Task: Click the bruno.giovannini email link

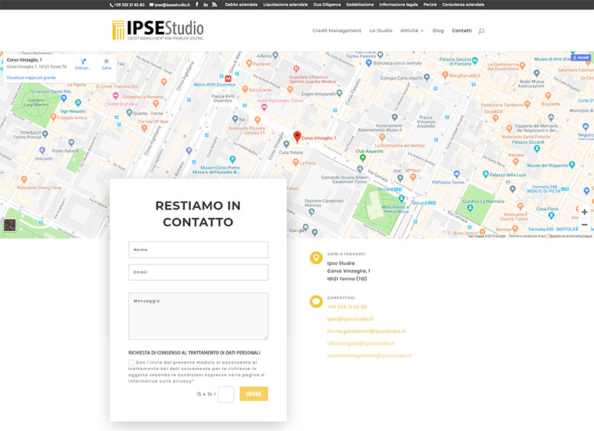Action: click(366, 331)
